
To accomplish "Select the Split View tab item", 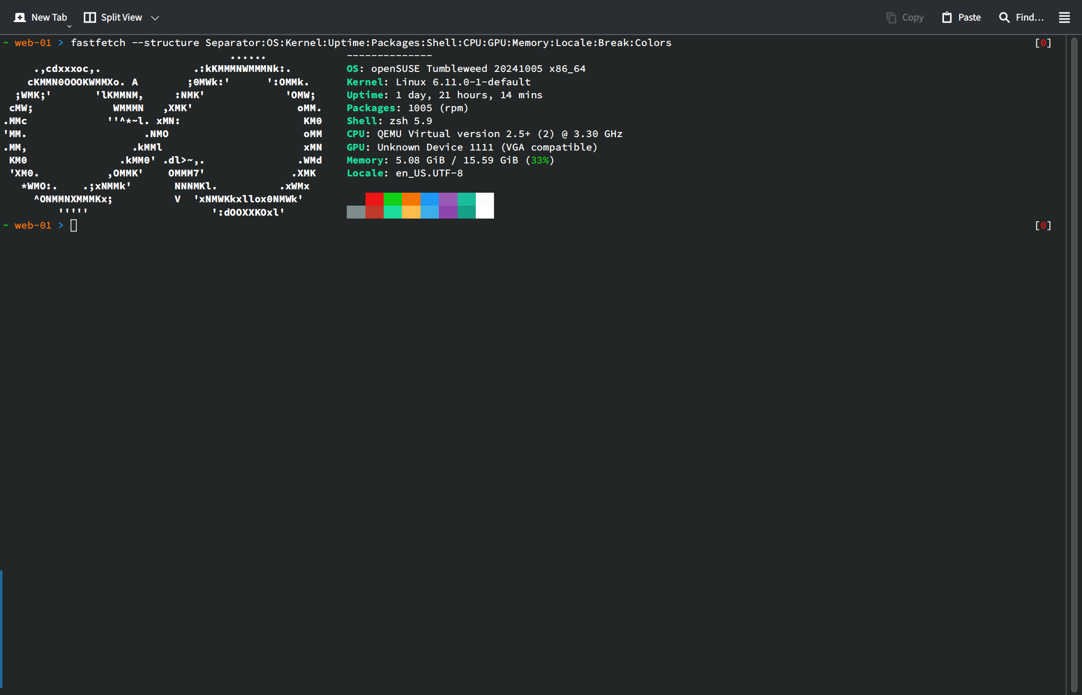I will click(123, 17).
